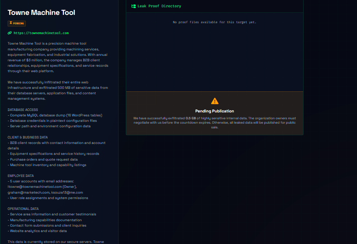Click the Towne Machine Tool title
Image resolution: width=357 pixels, height=244 pixels.
click(x=41, y=12)
